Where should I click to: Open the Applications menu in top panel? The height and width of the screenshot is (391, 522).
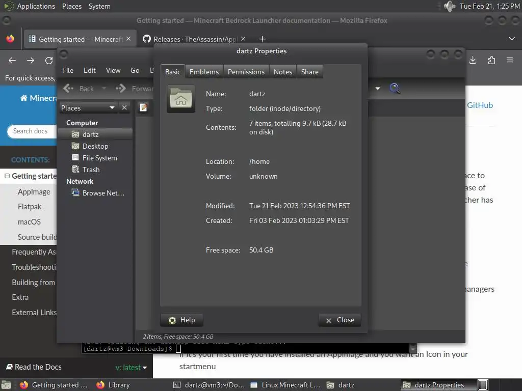(36, 6)
